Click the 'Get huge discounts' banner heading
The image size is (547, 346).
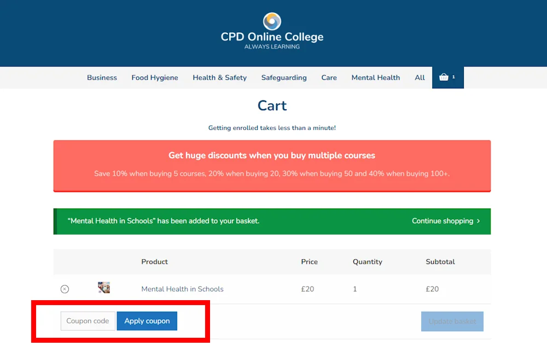point(272,155)
